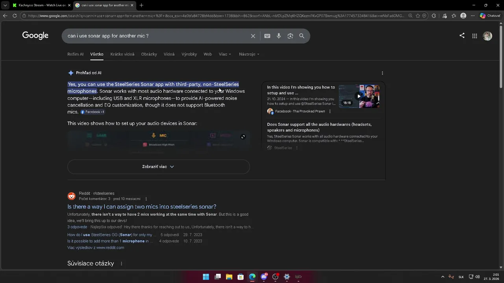Open options for Facebook Provoked Prawn source
Image resolution: width=504 pixels, height=283 pixels.
point(330,111)
